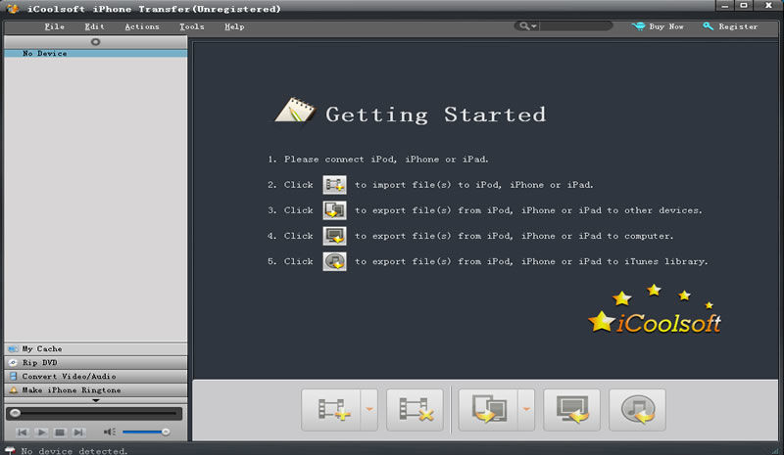784x455 pixels.
Task: Open the Rip DVD panel
Action: click(x=95, y=363)
